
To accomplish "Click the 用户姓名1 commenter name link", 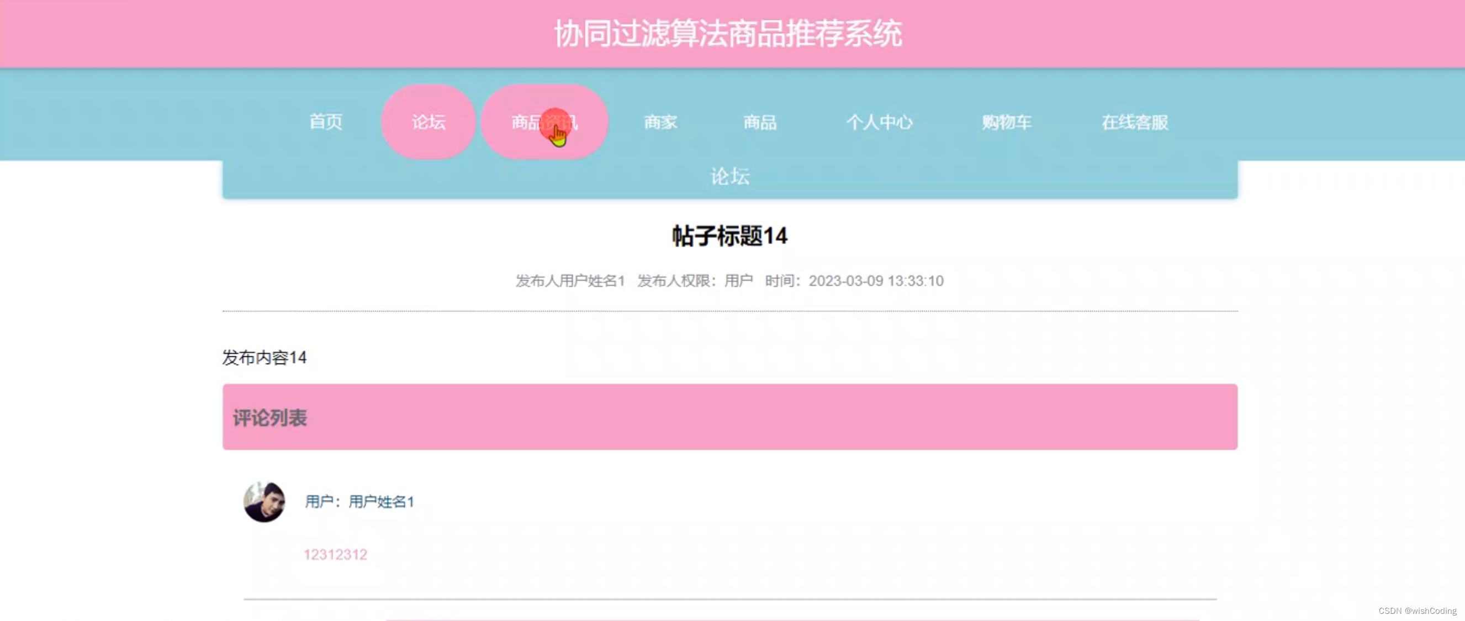I will tap(380, 502).
